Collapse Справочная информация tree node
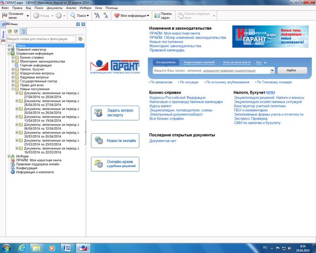Image resolution: width=316 pixels, height=253 pixels. [9, 54]
